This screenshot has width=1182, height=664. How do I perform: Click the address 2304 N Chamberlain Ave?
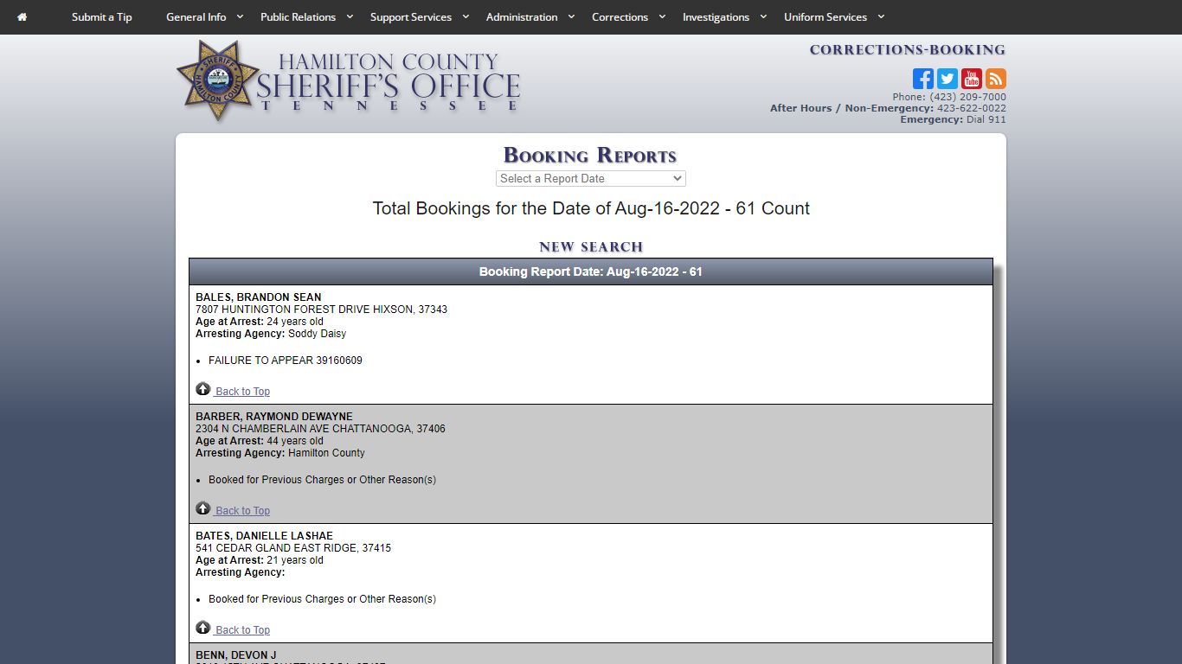coord(320,429)
